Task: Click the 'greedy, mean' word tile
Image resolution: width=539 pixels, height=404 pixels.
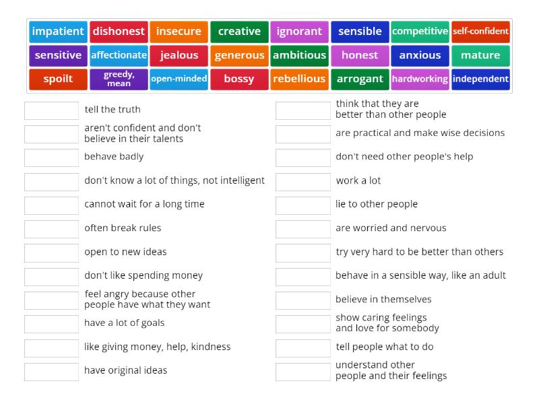Action: coord(119,79)
